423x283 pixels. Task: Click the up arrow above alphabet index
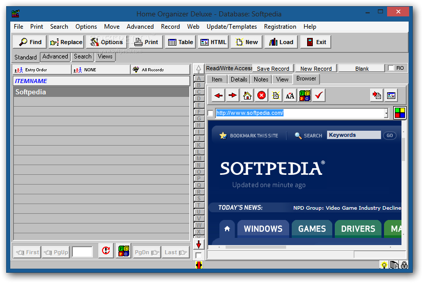point(198,69)
